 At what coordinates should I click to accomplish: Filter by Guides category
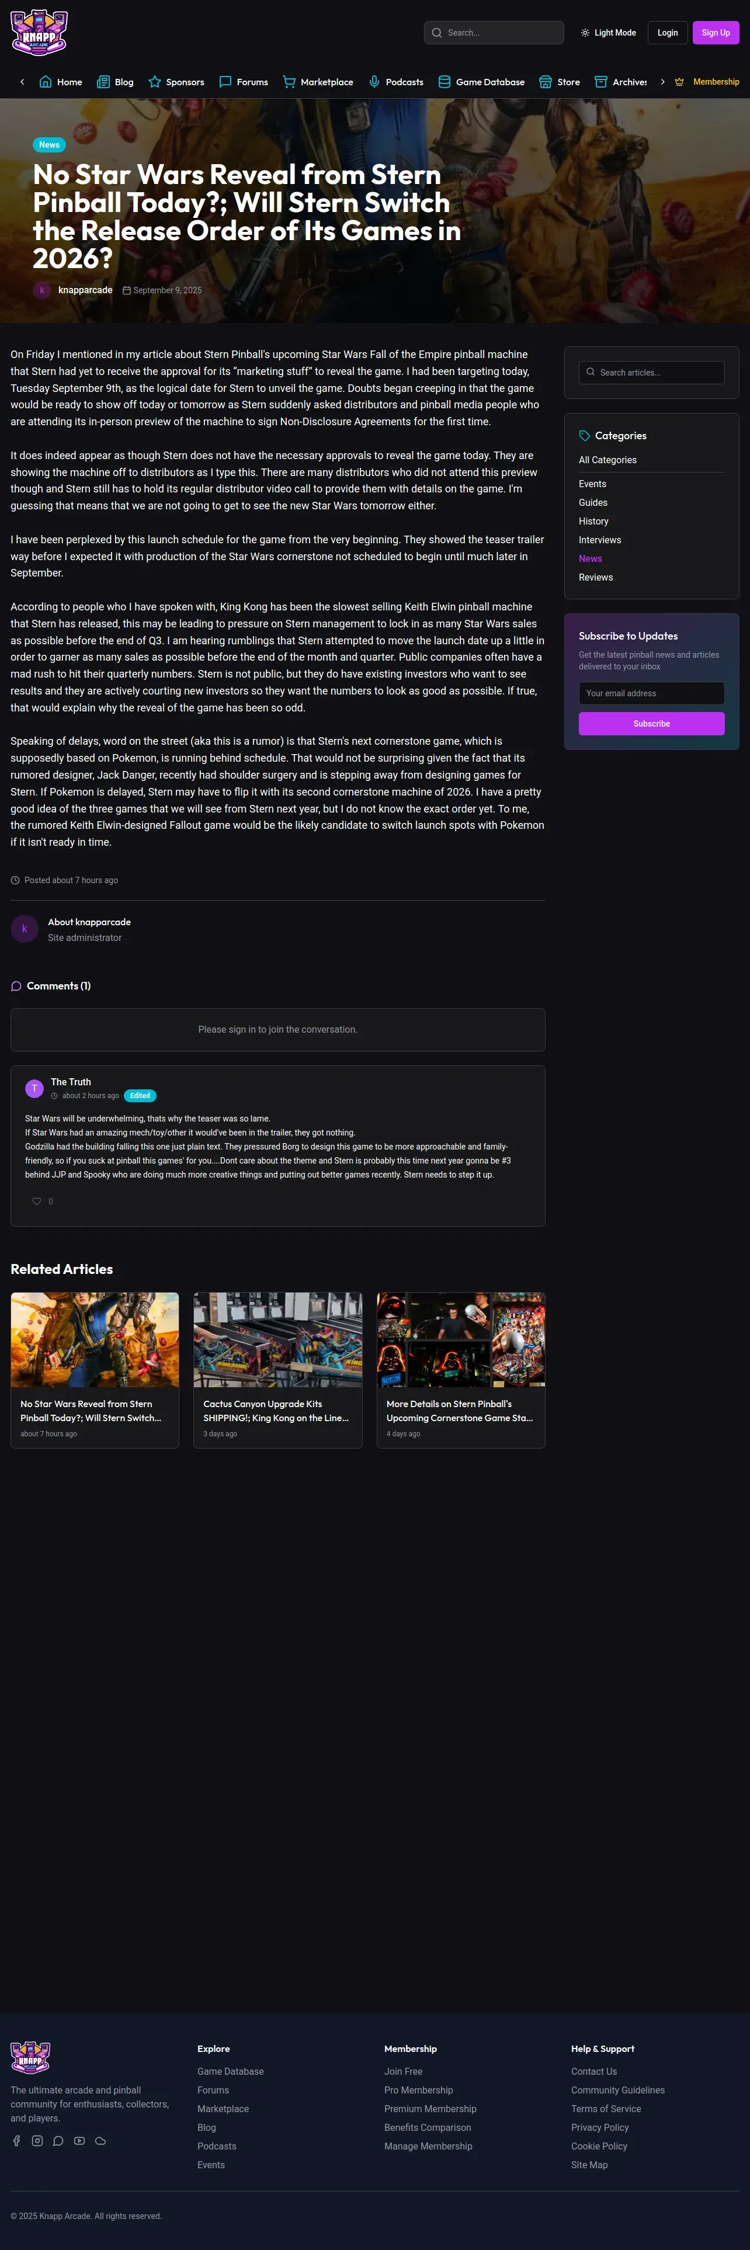pyautogui.click(x=593, y=503)
